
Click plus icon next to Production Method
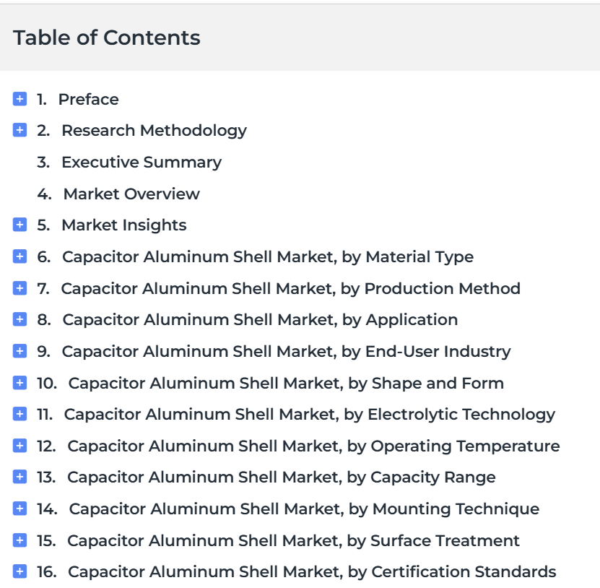20,288
